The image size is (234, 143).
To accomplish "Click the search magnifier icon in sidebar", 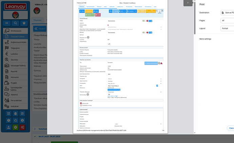I will tap(16, 23).
